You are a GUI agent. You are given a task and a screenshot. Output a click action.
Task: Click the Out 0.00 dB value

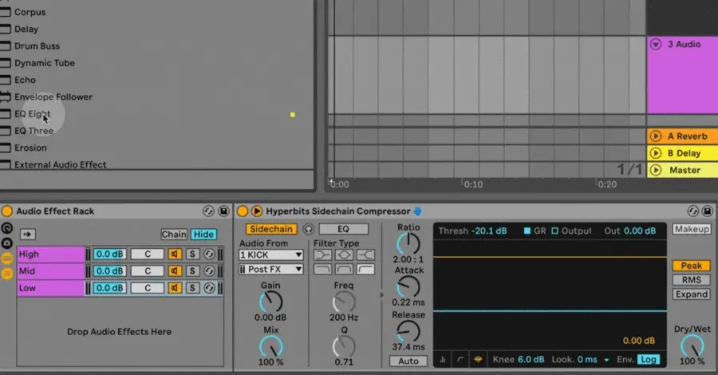point(640,231)
